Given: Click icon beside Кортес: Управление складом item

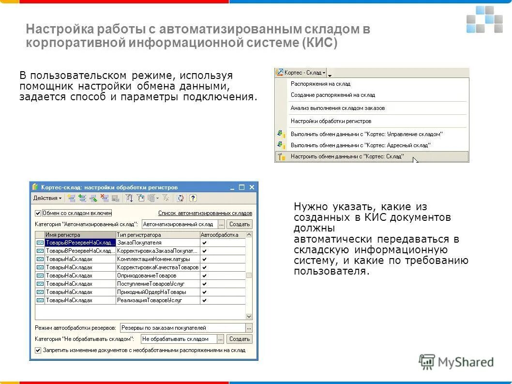Looking at the screenshot, I should (x=281, y=134).
